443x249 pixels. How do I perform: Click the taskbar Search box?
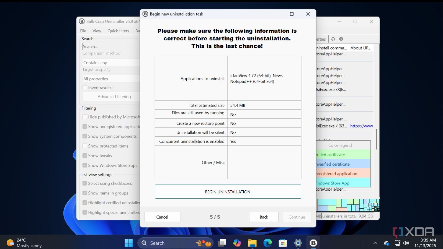tap(176, 243)
